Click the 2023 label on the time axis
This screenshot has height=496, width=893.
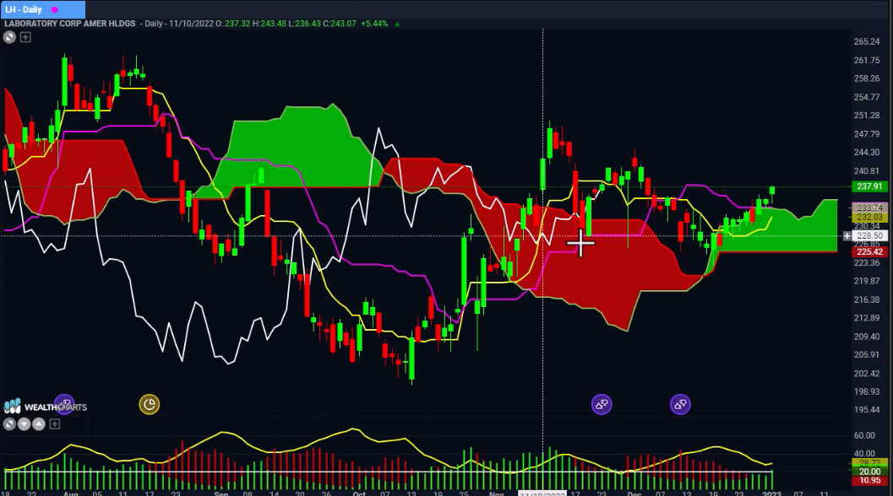[x=771, y=493]
